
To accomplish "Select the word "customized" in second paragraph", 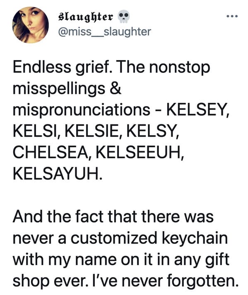I will 113,238.
